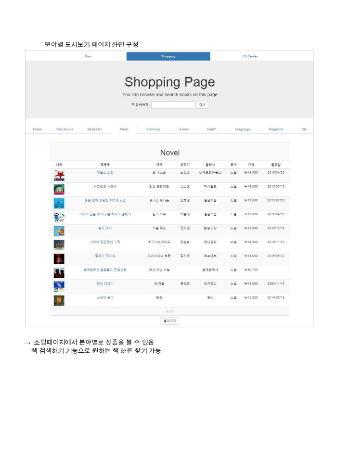Open the 데빌스 스타 book title link
The height and width of the screenshot is (476, 337).
(x=105, y=172)
